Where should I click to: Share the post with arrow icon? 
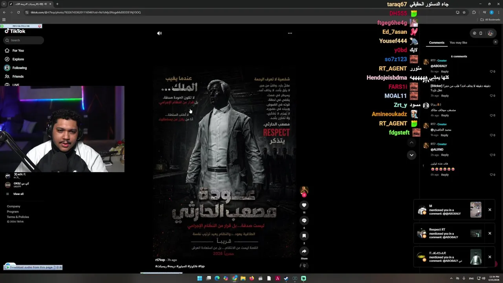click(x=304, y=251)
